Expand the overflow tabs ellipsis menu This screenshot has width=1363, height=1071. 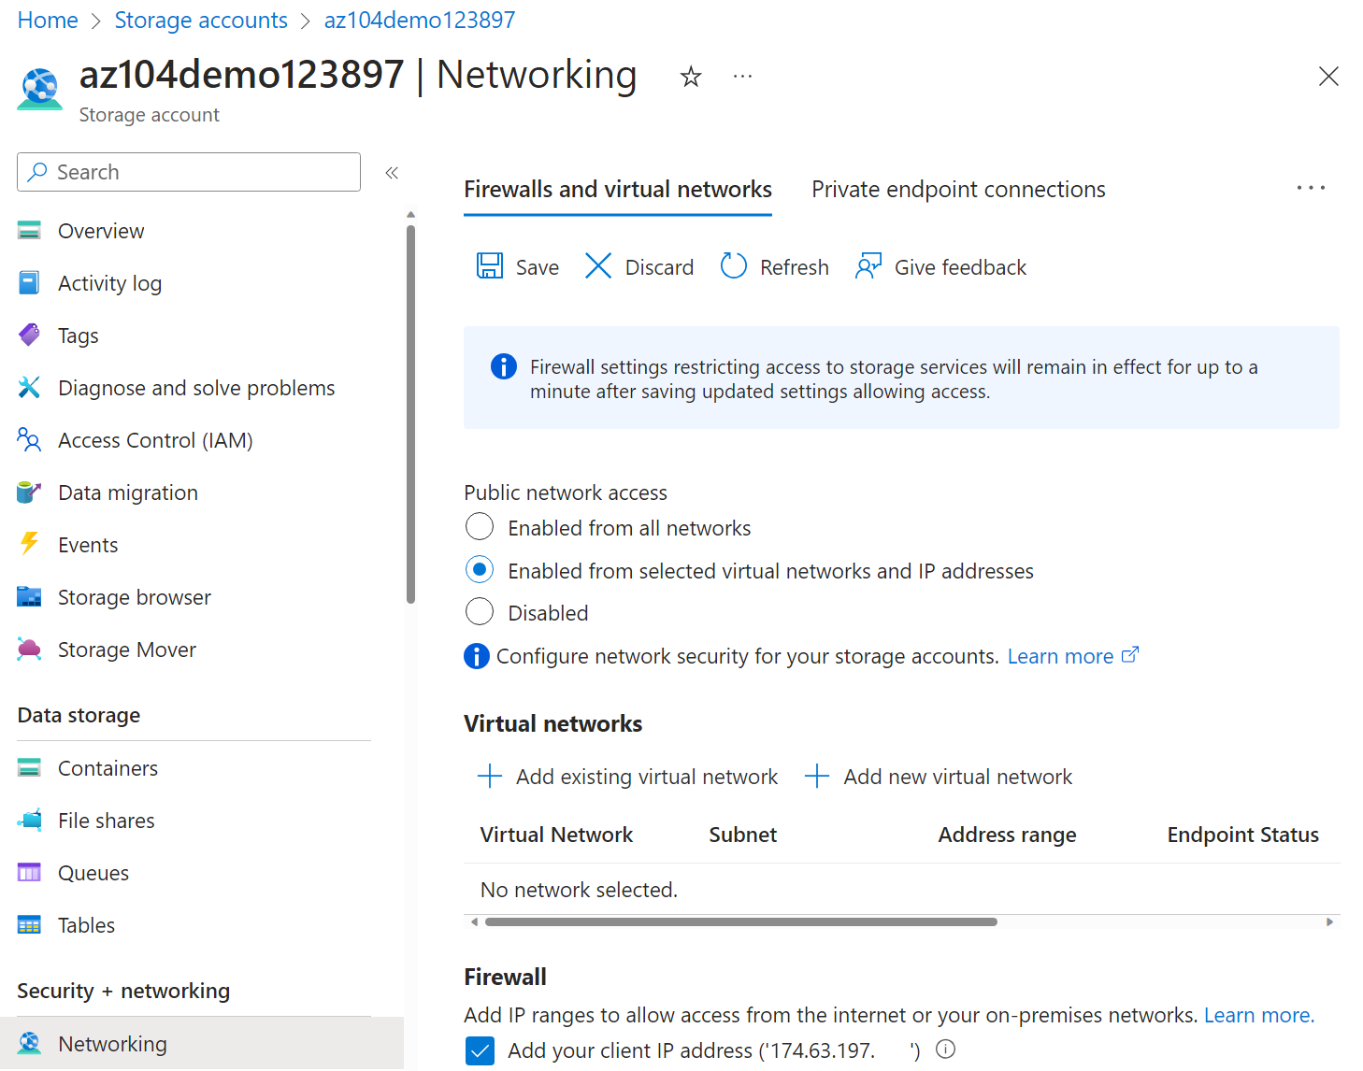point(1311,189)
